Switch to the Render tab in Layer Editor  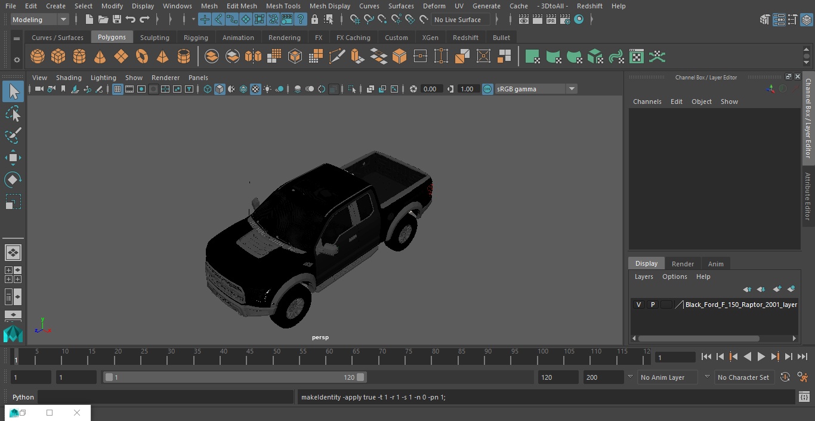click(683, 264)
